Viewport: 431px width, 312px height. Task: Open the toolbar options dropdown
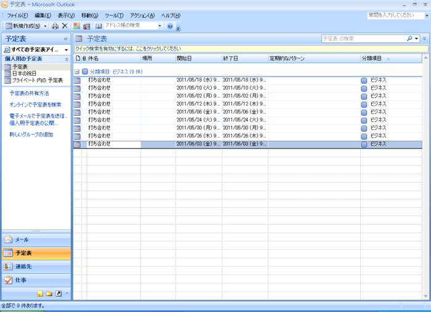point(178,28)
